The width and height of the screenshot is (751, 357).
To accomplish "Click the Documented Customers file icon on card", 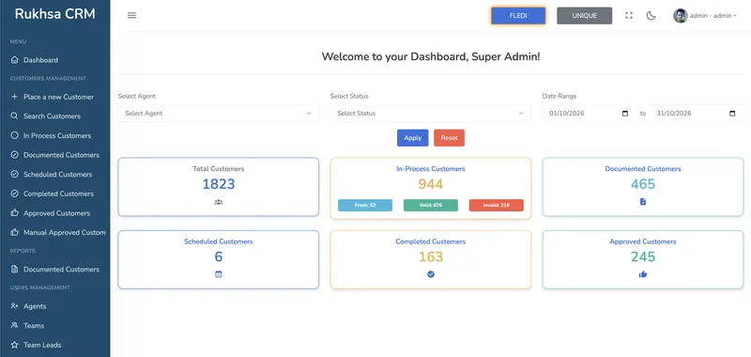I will (x=643, y=202).
